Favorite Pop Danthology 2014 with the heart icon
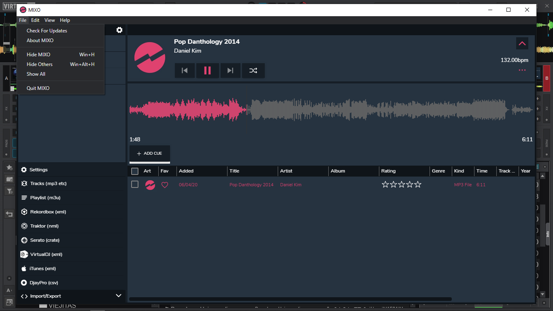 coord(165,185)
